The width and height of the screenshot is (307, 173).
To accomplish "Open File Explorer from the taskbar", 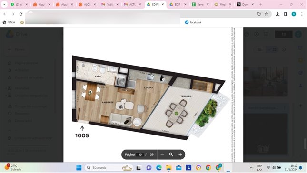I will pyautogui.click(x=168, y=168).
